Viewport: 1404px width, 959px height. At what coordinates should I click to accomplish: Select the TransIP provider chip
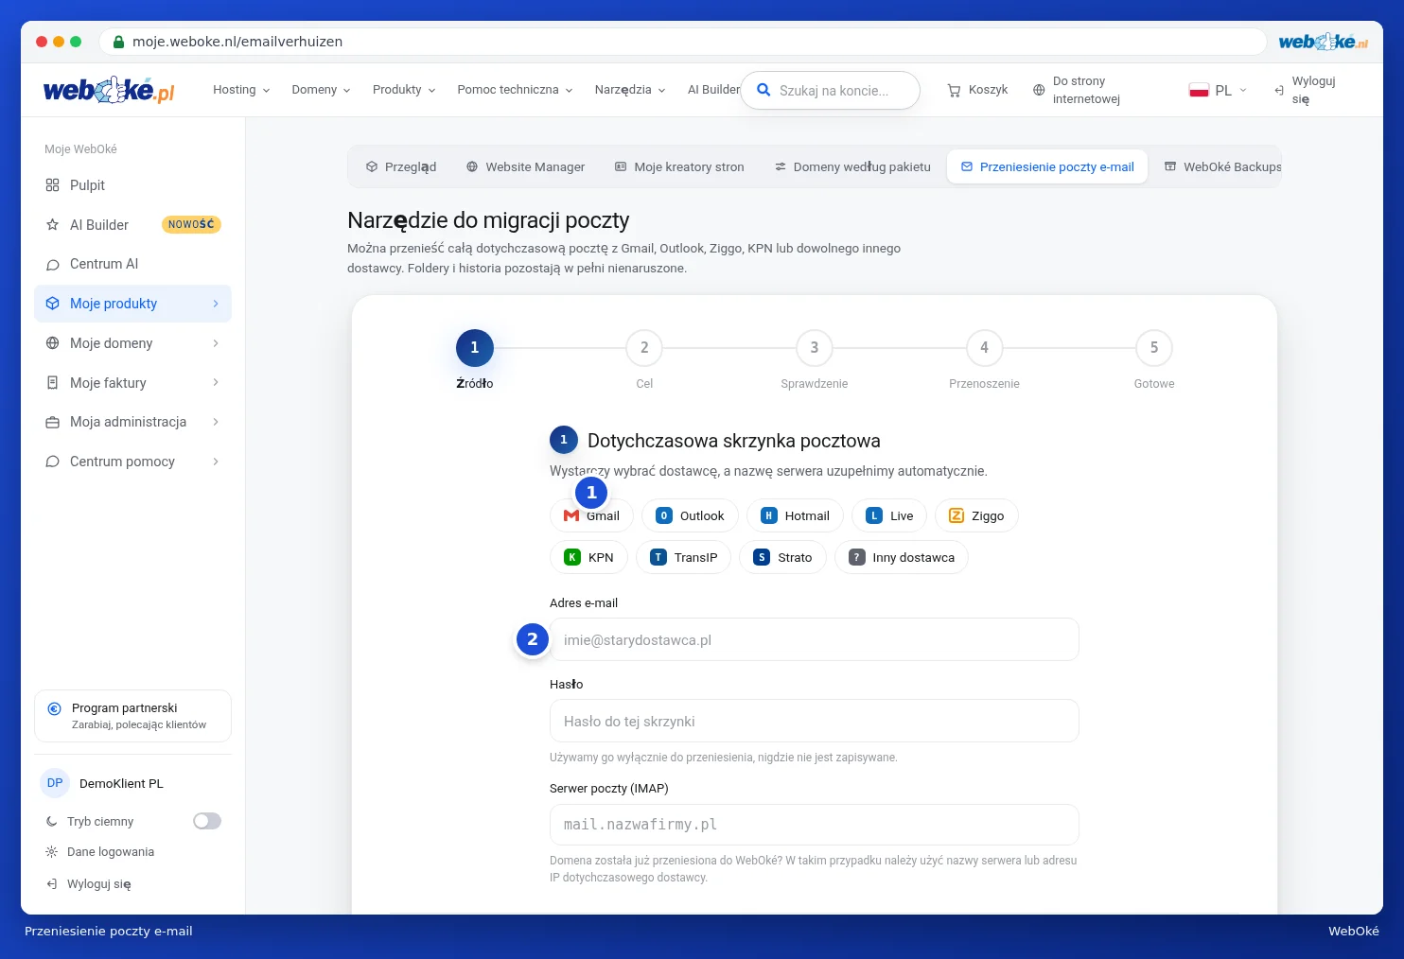click(x=684, y=557)
